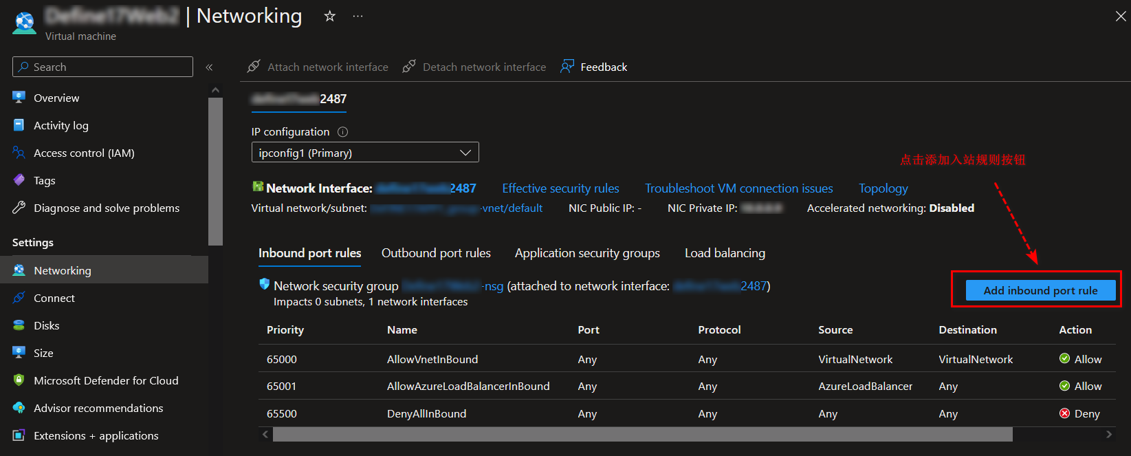This screenshot has height=456, width=1131.
Task: Switch to Outbound port rules tab
Action: [436, 253]
